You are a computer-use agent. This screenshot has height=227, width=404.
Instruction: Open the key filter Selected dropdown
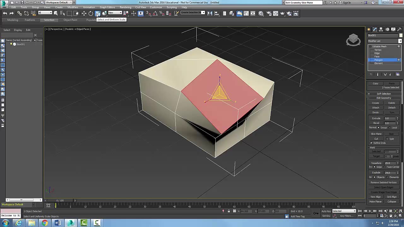click(x=344, y=211)
